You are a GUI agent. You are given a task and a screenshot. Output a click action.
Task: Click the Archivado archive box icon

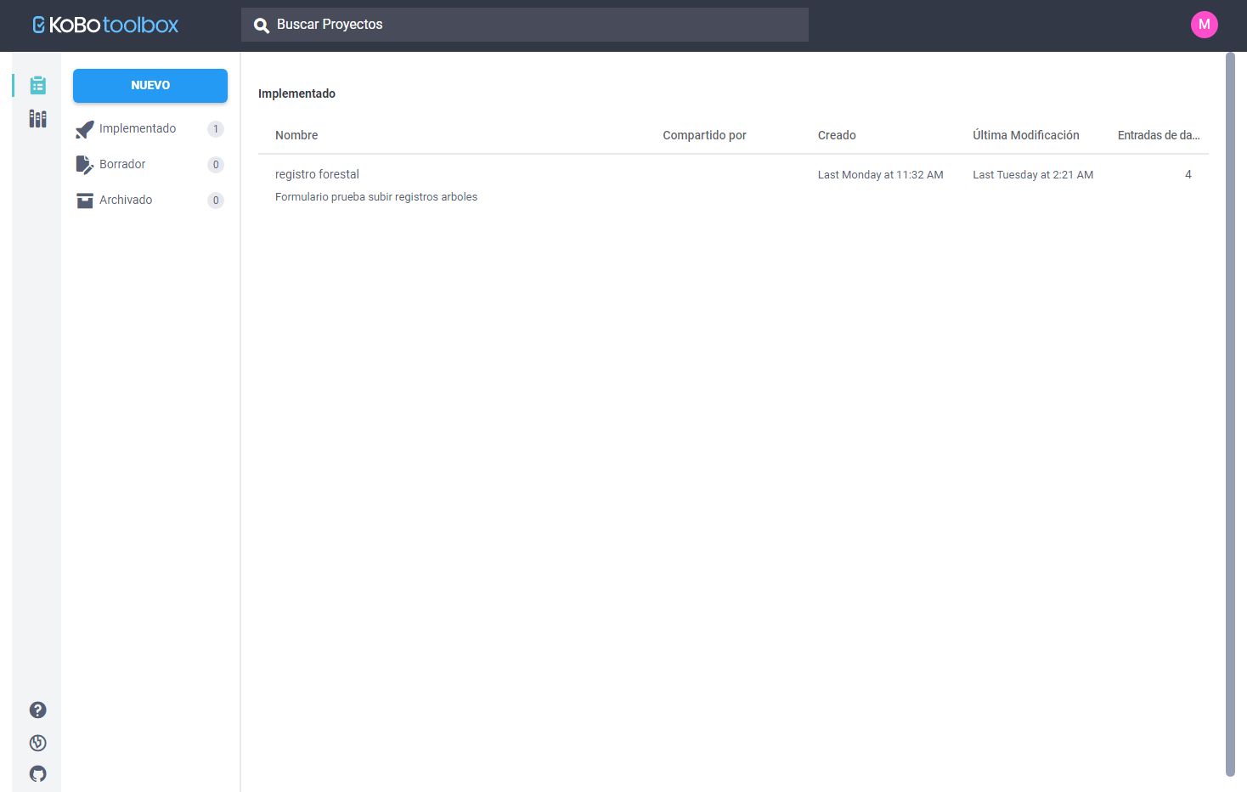coord(84,201)
